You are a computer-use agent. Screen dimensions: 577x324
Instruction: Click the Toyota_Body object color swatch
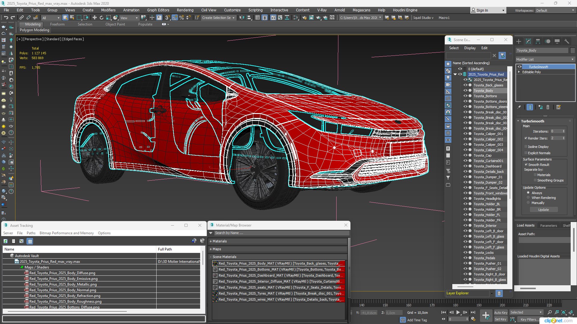(x=572, y=50)
